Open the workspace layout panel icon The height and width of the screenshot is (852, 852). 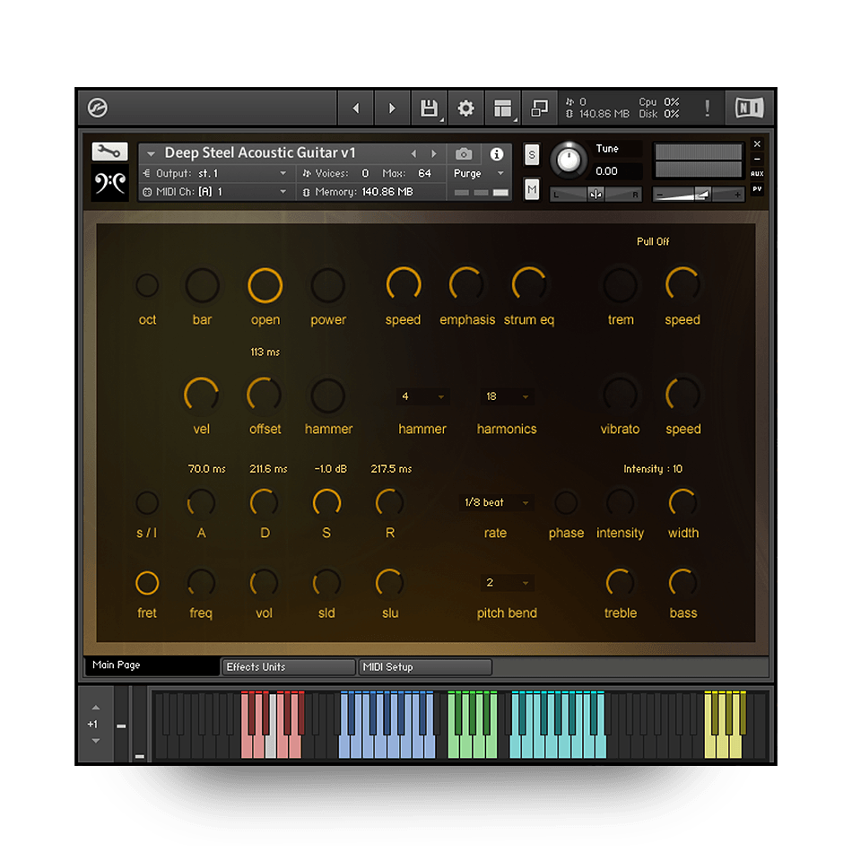coord(502,109)
